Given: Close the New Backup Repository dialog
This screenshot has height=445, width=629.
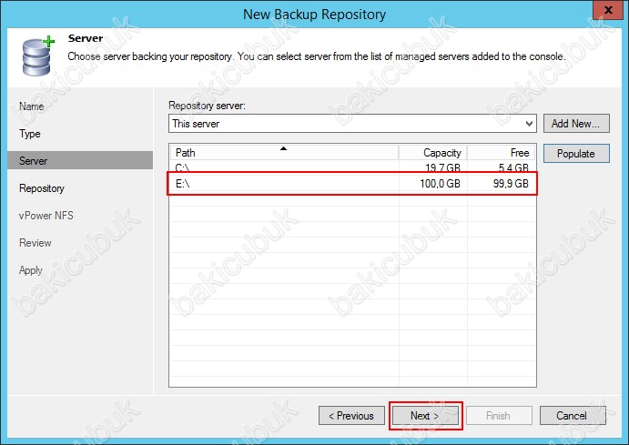Looking at the screenshot, I should point(604,13).
